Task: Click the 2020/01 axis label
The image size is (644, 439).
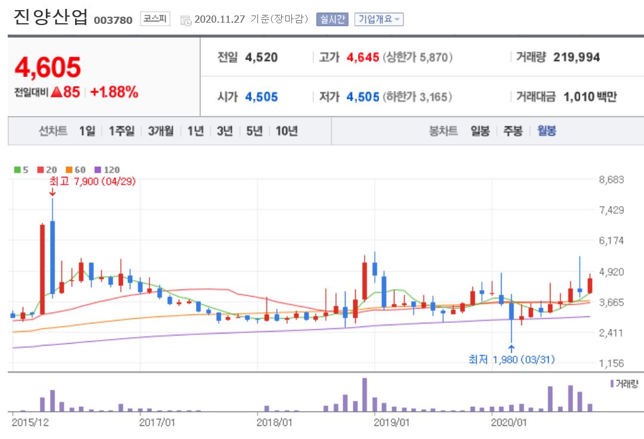Action: (x=508, y=422)
